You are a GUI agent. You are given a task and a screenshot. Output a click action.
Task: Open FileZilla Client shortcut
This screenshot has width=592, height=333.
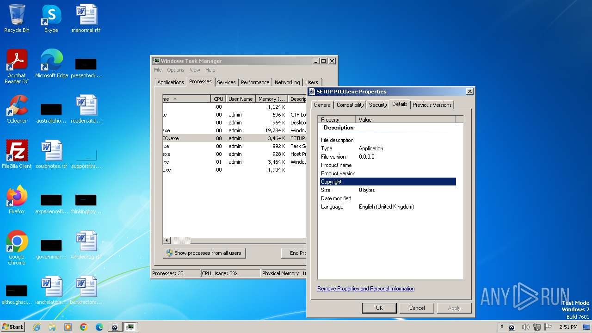[17, 154]
